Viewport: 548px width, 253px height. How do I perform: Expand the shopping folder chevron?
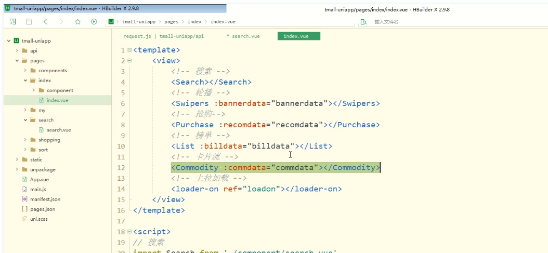point(25,140)
